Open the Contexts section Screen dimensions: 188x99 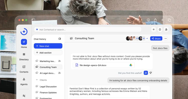click(24, 69)
